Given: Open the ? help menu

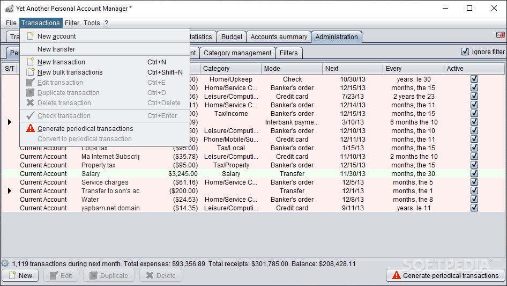Looking at the screenshot, I should coord(106,23).
